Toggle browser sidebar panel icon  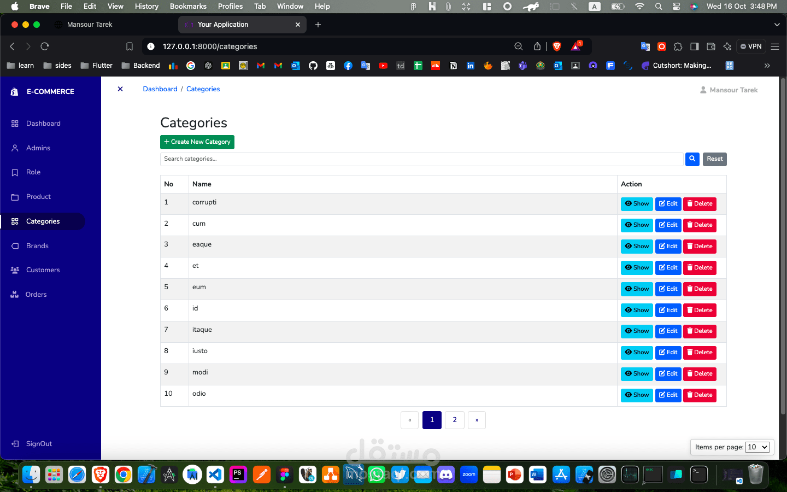point(695,46)
